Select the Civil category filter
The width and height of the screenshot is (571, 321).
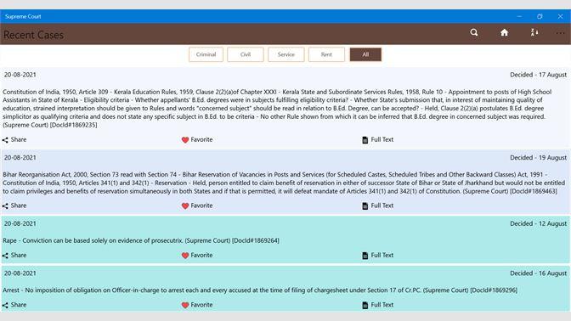[x=246, y=54]
